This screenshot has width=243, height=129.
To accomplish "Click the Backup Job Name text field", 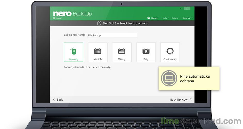I will (112, 35).
